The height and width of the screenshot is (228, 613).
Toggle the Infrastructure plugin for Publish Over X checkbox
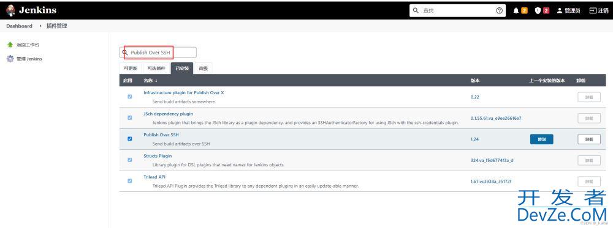[130, 97]
